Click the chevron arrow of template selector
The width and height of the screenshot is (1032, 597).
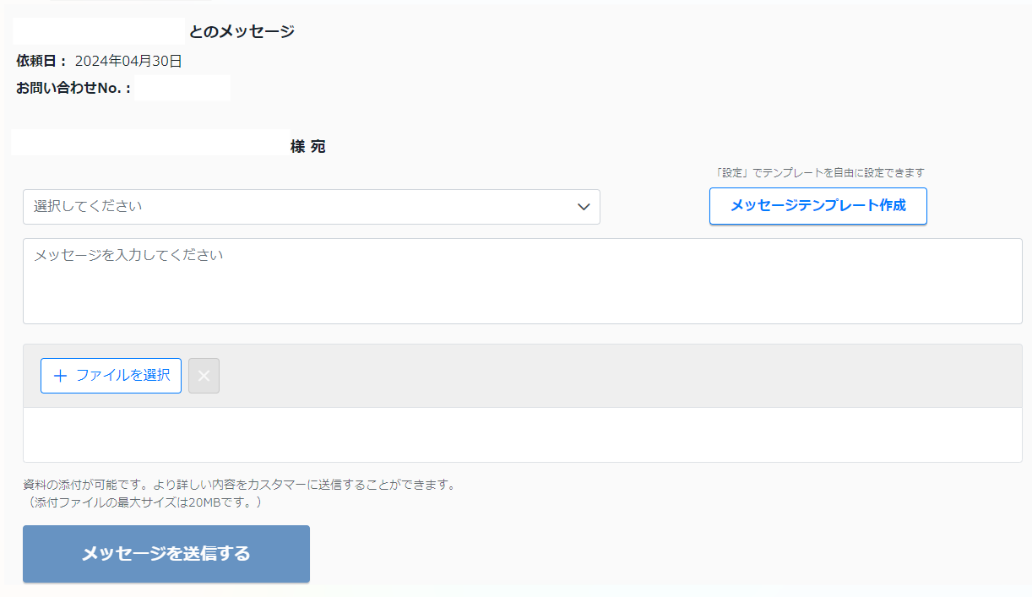pos(583,207)
